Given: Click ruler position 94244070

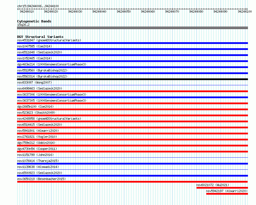Looking at the screenshot, I should click(172, 11).
